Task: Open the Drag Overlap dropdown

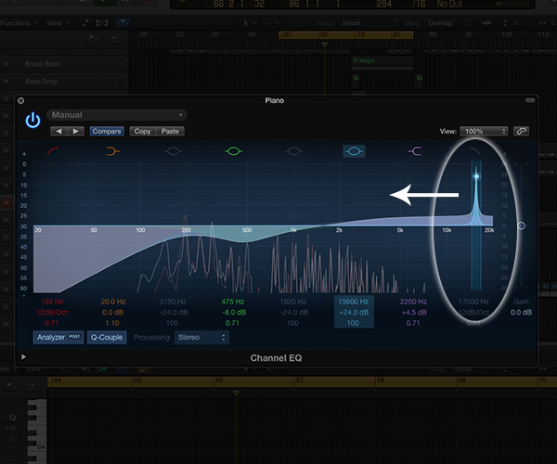Action: point(448,23)
